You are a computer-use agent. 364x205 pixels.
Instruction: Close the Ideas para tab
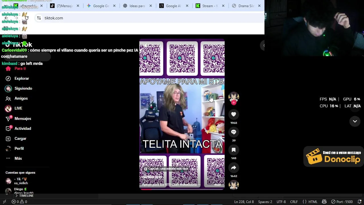click(x=151, y=6)
